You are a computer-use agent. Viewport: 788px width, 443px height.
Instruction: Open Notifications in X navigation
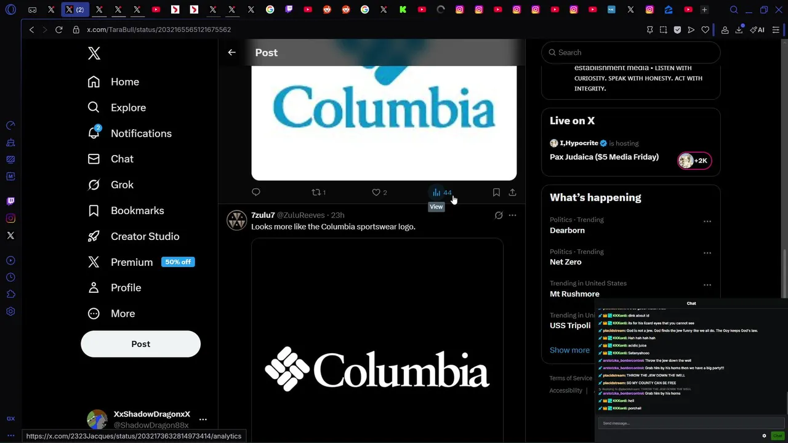[x=130, y=134]
